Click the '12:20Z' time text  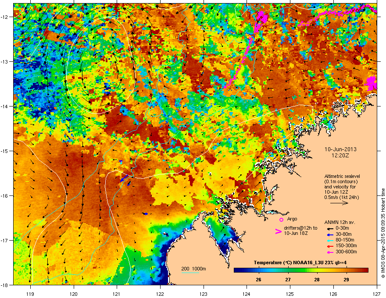[x=340, y=156]
